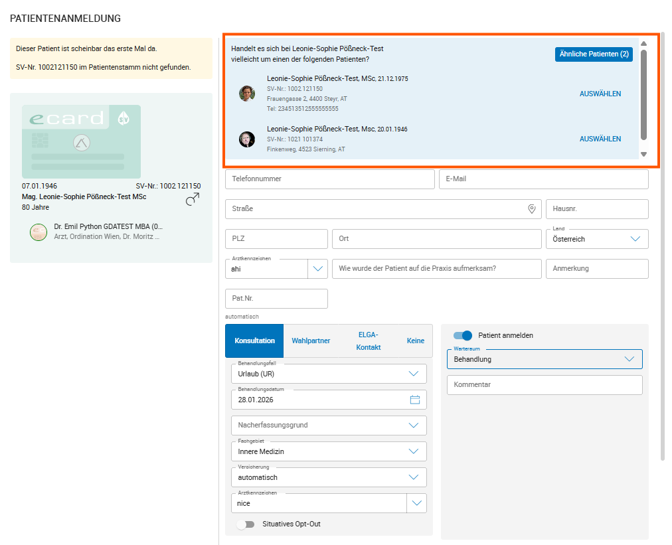Click scrollbar down arrow in similar patients list
The width and height of the screenshot is (672, 545).
tap(643, 154)
